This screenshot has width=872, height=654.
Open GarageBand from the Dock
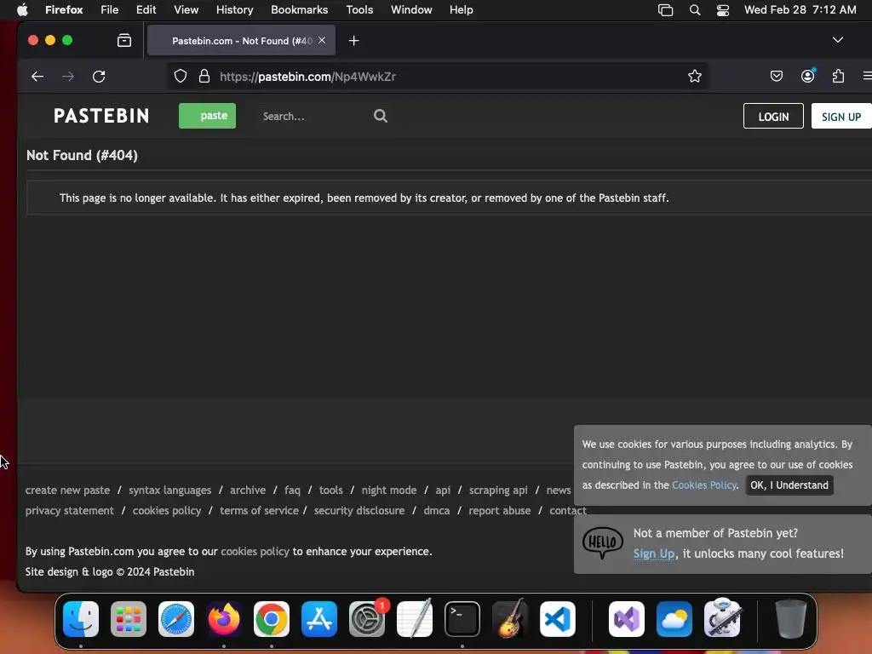tap(509, 618)
